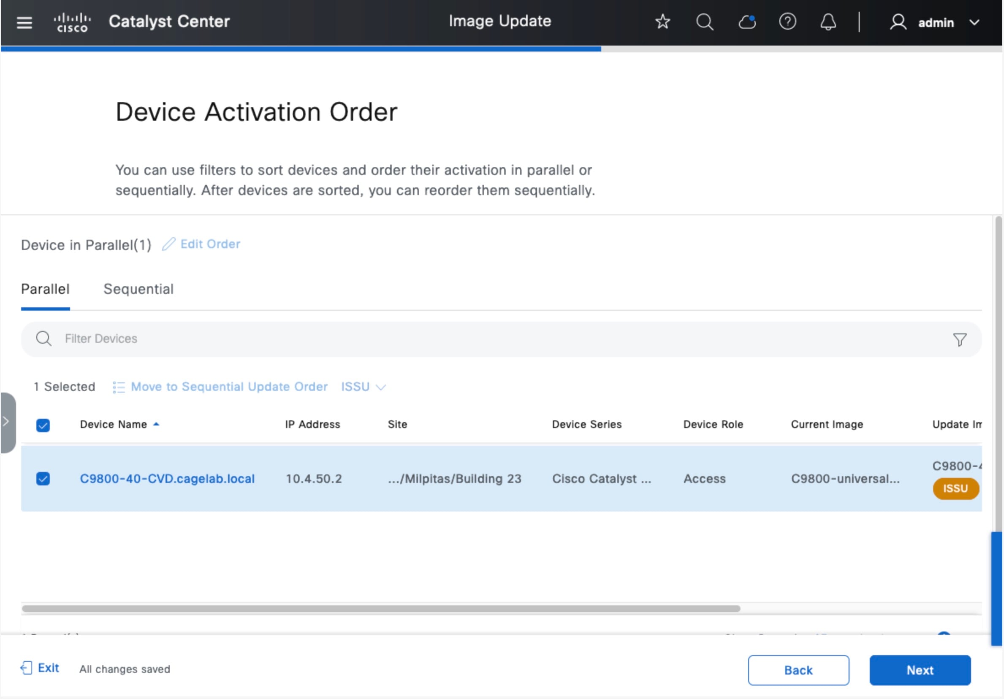
Task: Click the Cisco logo
Action: point(72,22)
